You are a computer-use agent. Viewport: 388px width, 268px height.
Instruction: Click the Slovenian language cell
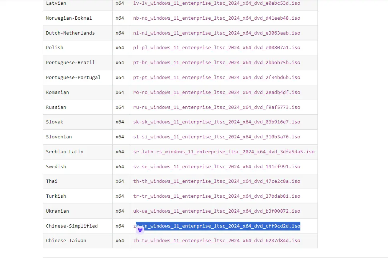point(78,137)
